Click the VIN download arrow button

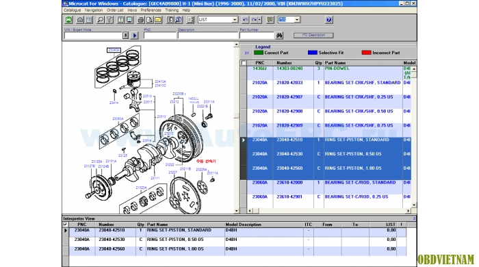125,36
